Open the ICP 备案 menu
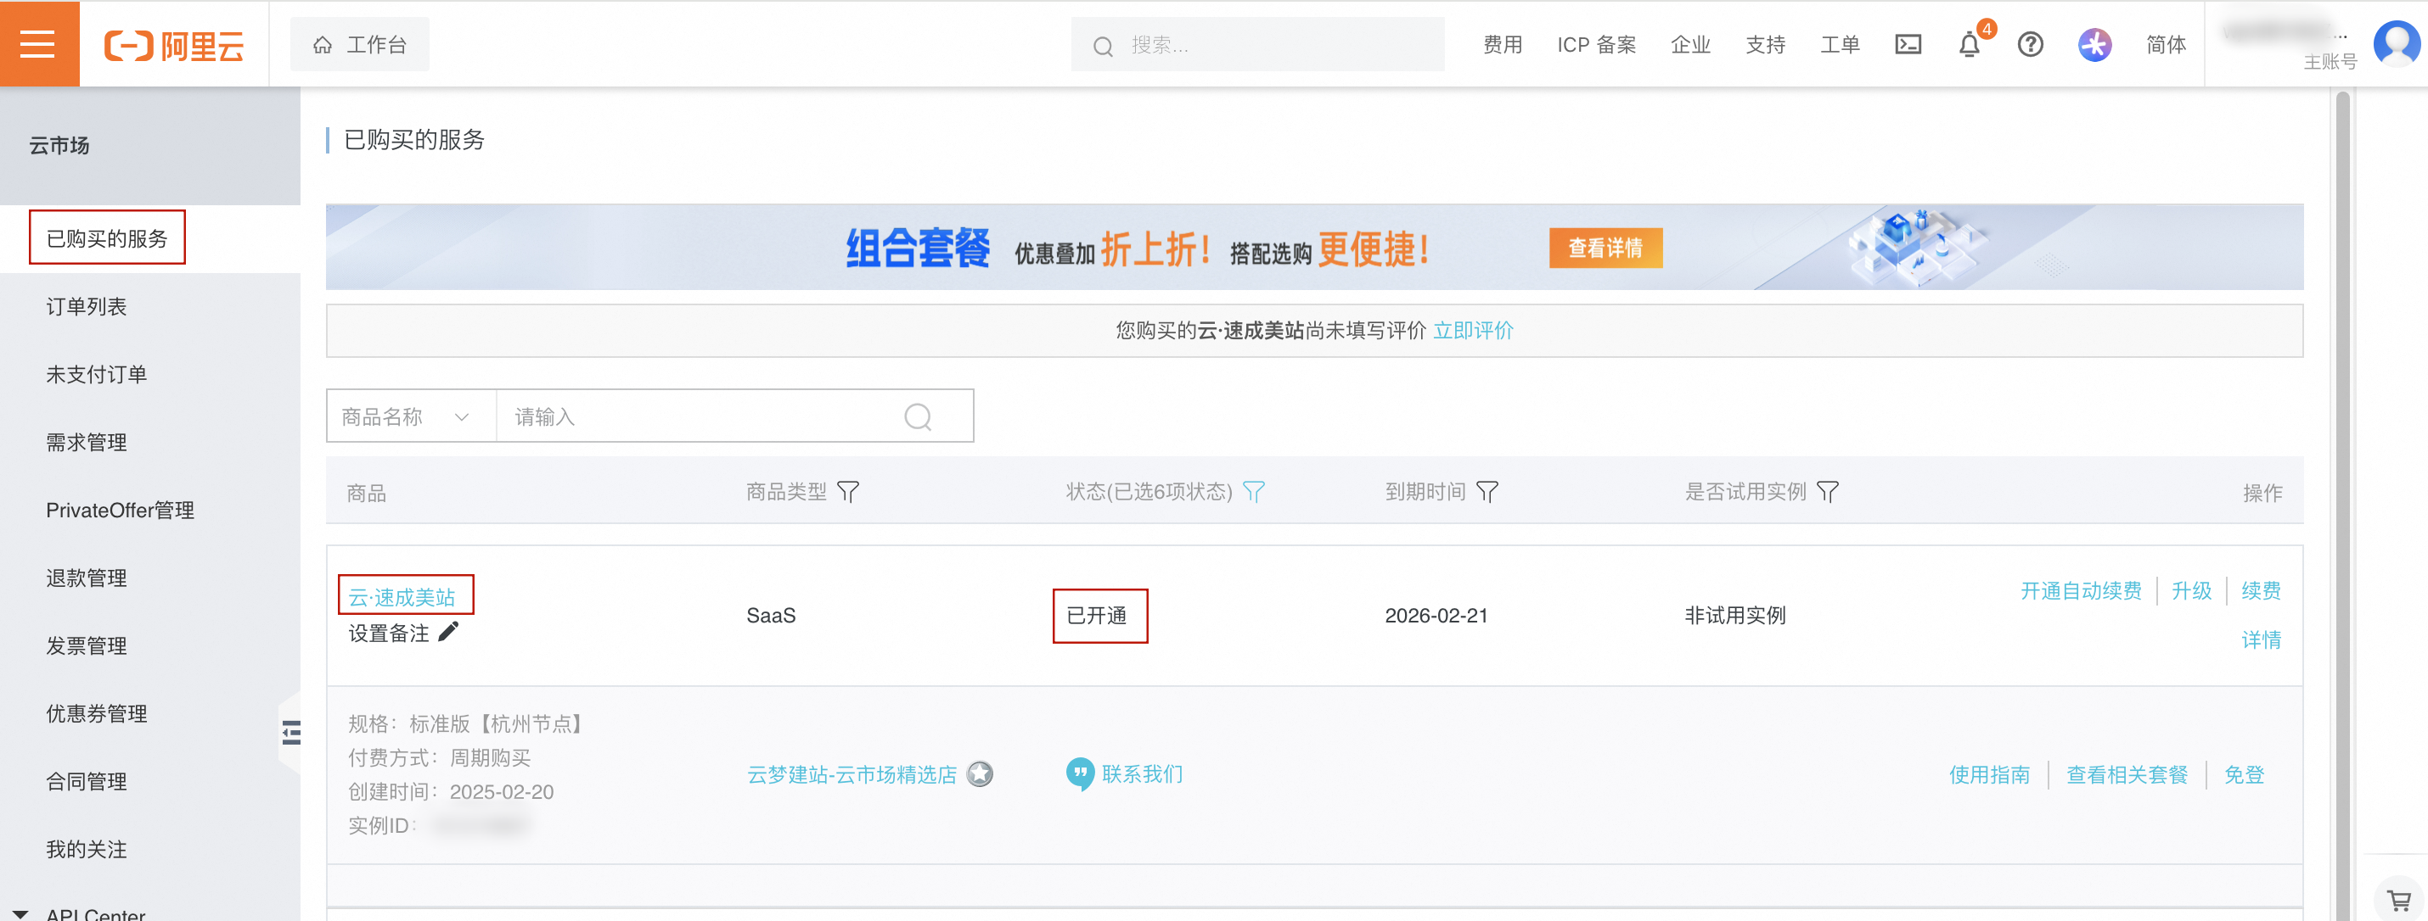The height and width of the screenshot is (921, 2428). coord(1596,44)
